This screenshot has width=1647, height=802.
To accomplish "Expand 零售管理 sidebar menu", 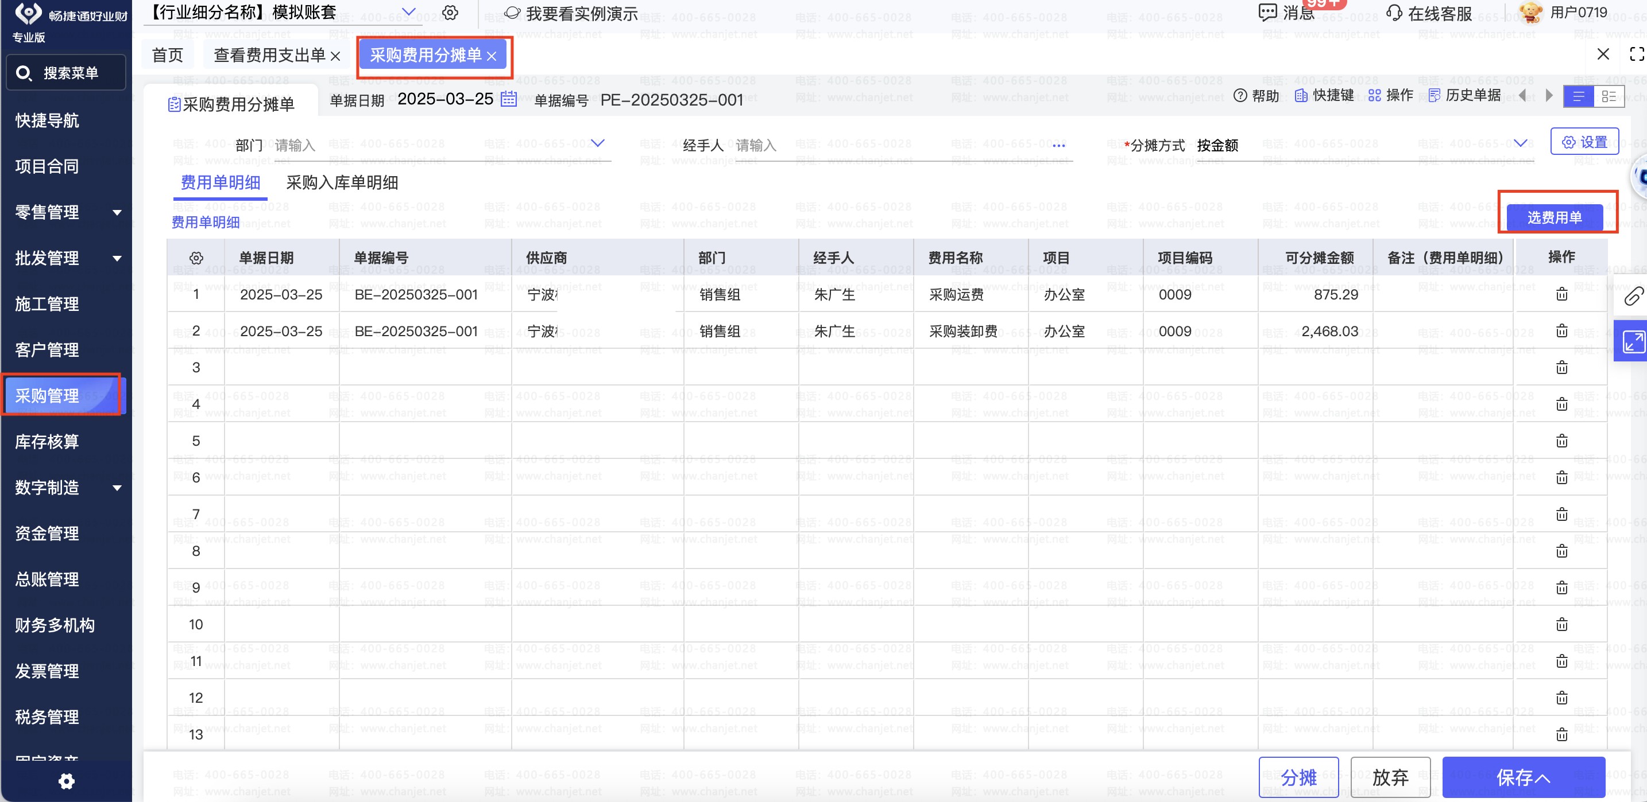I will tap(117, 213).
